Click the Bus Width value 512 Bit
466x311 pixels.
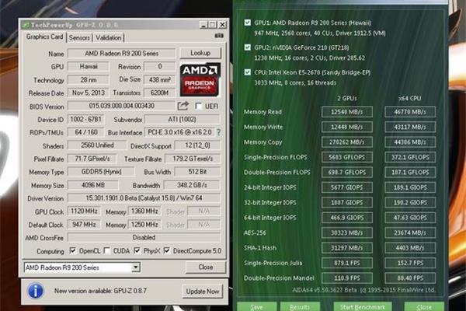197,172
